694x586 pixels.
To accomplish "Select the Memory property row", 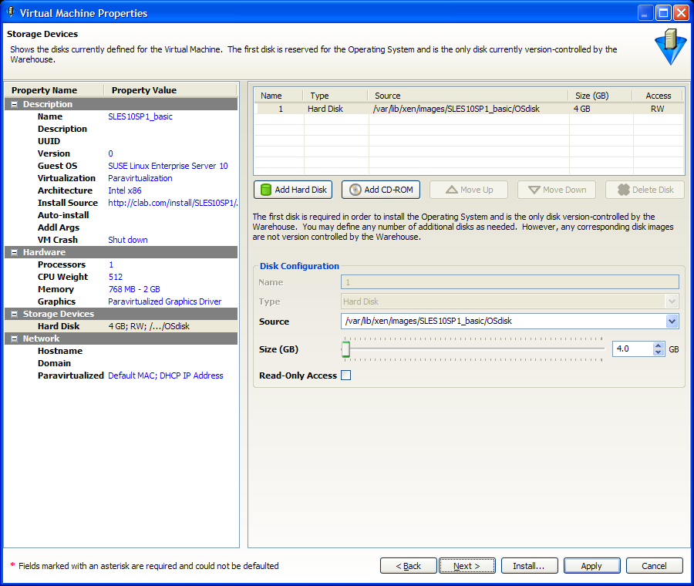I will (121, 289).
